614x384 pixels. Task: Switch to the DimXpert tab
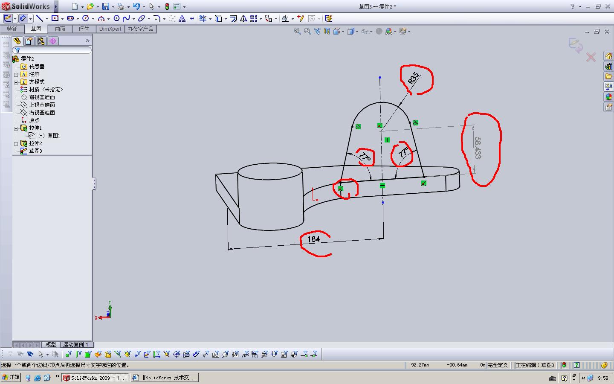click(x=110, y=29)
